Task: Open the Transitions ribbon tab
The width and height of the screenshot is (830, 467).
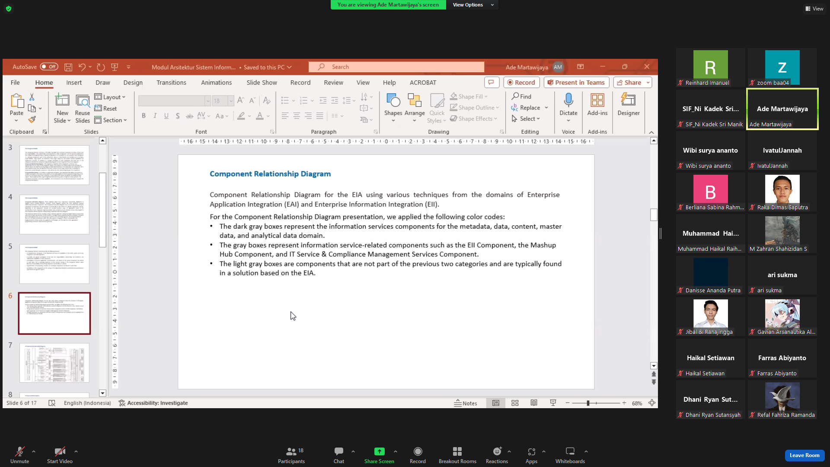Action: 171,82
